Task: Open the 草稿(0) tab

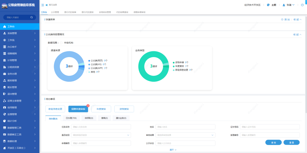Action: (x=104, y=118)
